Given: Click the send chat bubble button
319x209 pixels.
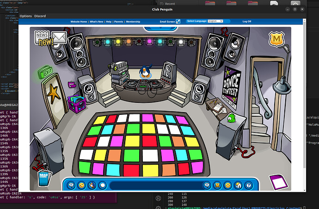Looking at the screenshot, I should (207, 185).
